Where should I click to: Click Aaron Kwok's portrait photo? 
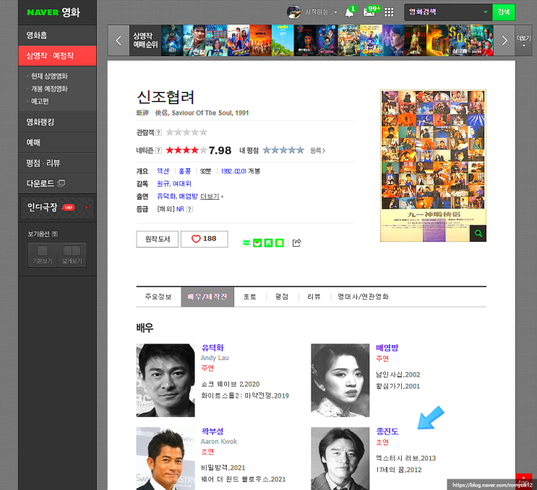tap(166, 458)
